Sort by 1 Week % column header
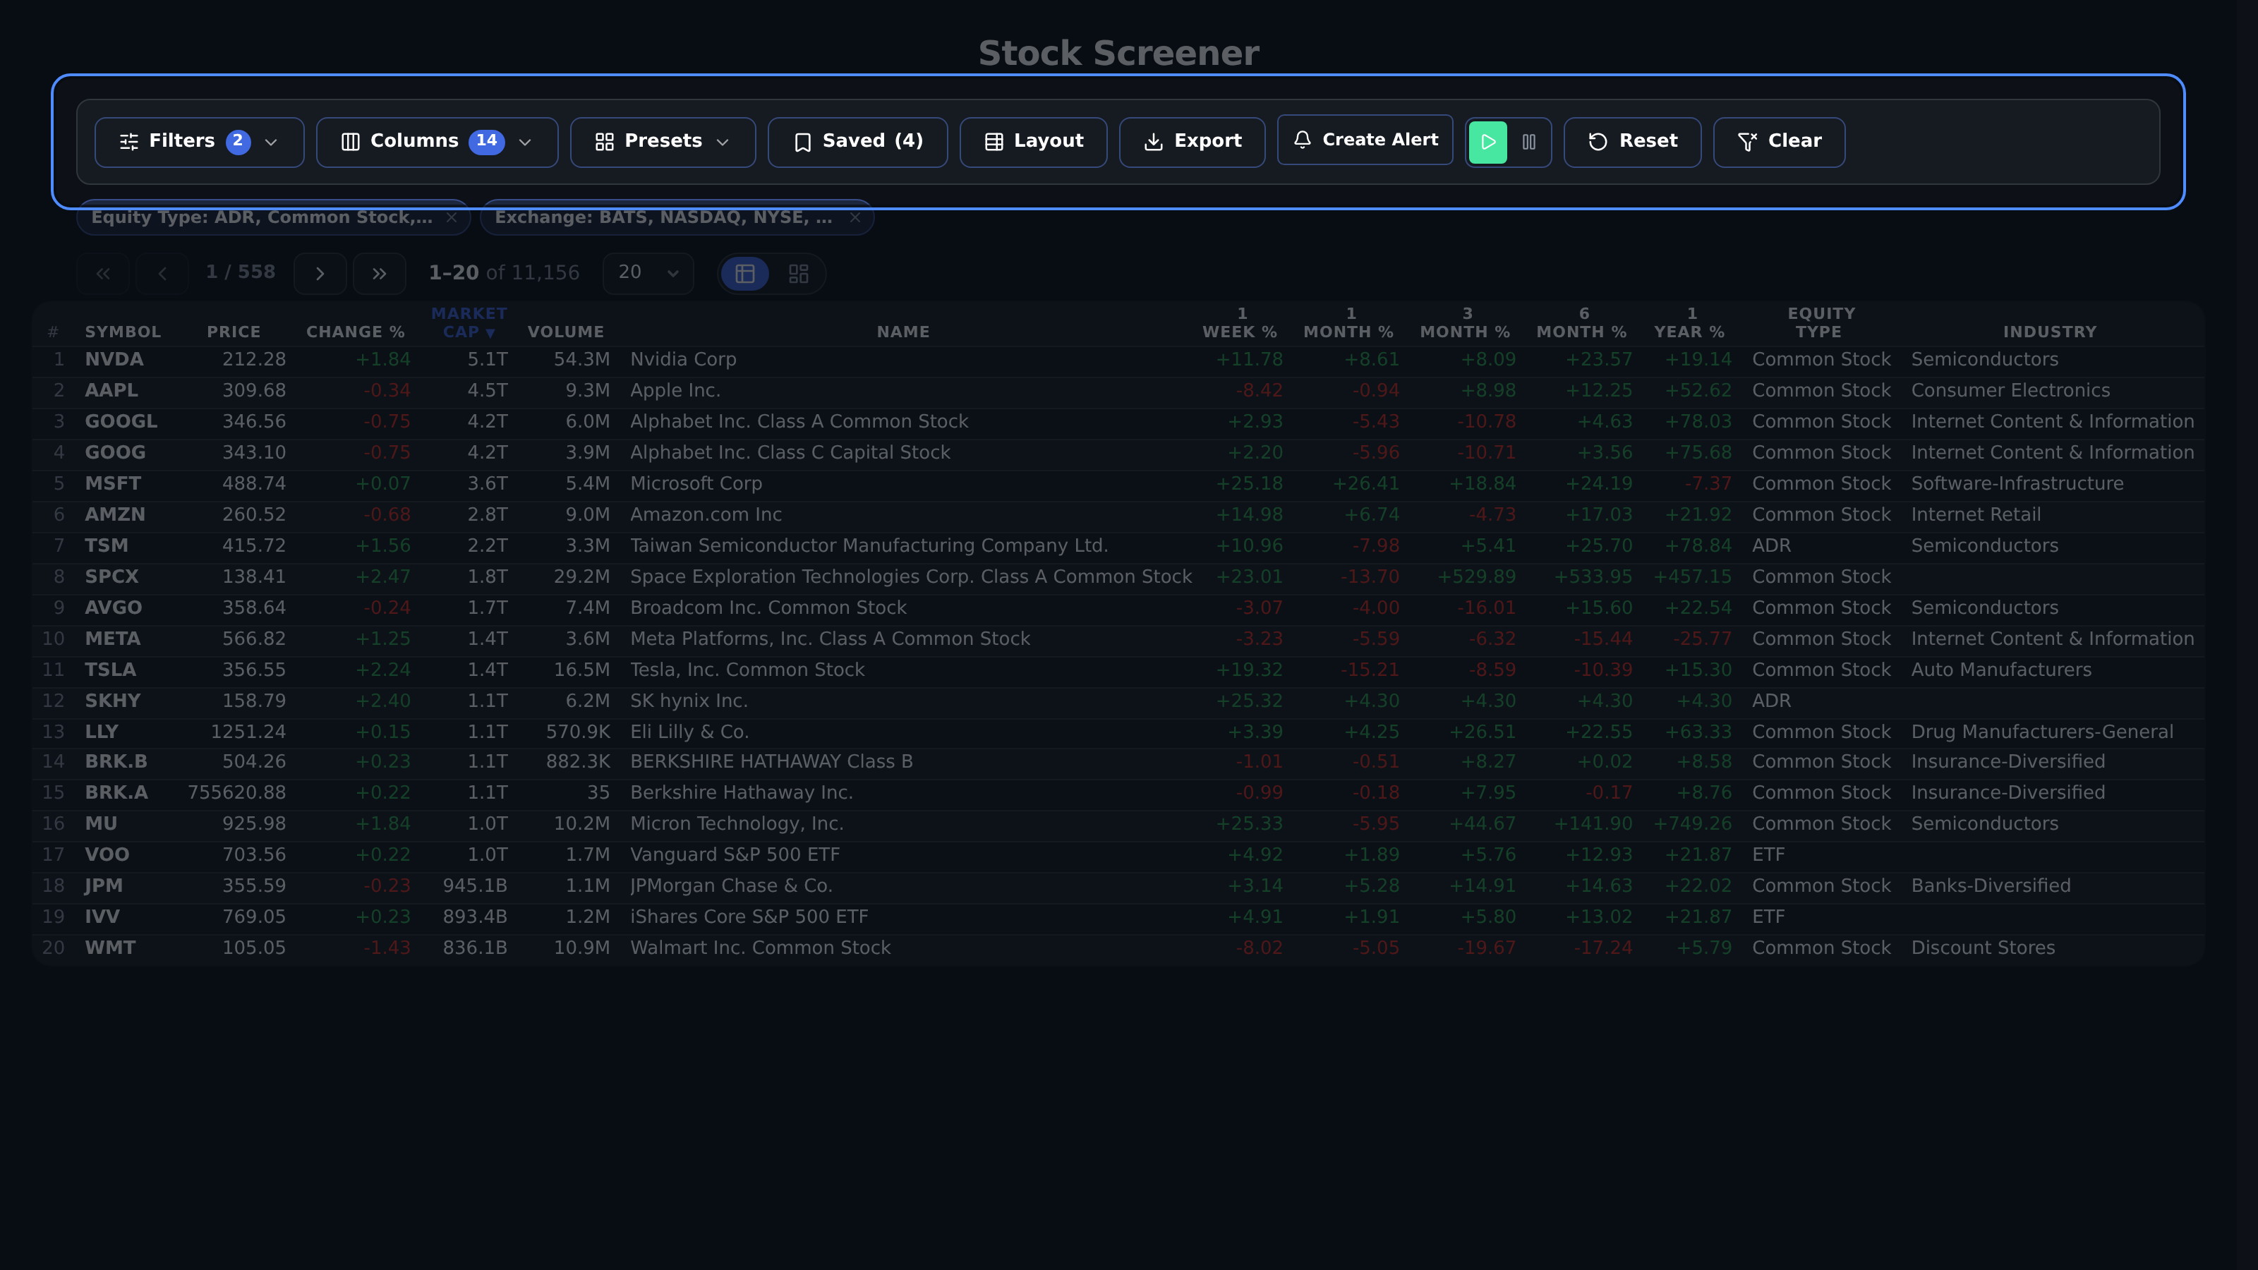The height and width of the screenshot is (1270, 2258). click(x=1240, y=322)
